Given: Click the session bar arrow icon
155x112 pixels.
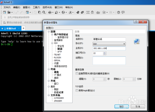Looking at the screenshot, I should click(4, 23).
